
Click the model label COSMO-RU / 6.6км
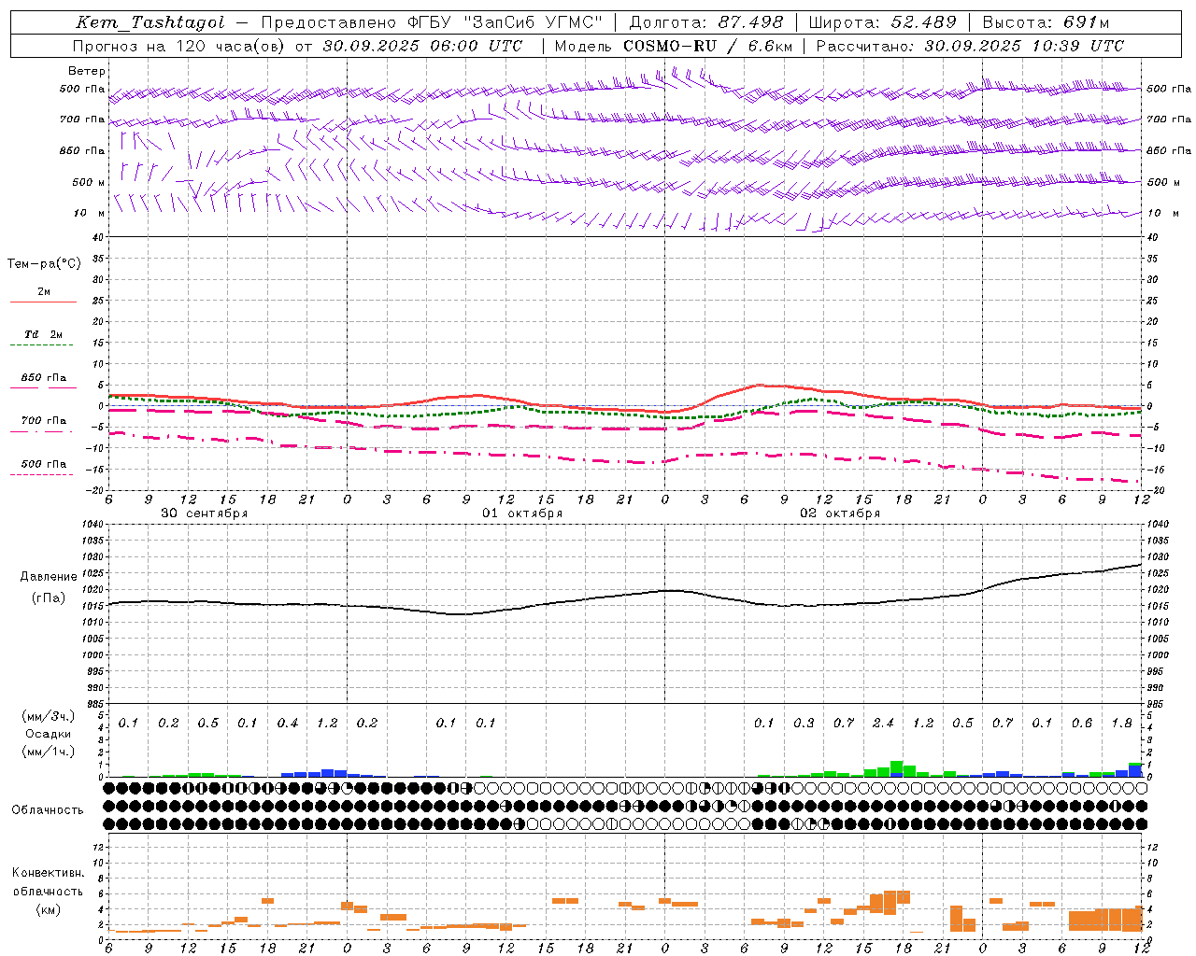click(x=708, y=45)
